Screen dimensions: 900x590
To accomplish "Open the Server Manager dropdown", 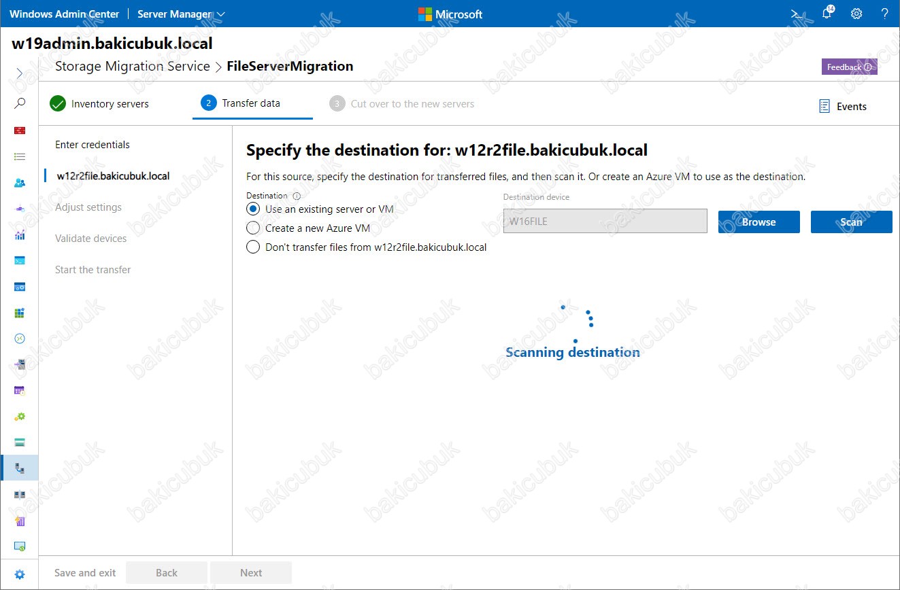I will point(181,14).
